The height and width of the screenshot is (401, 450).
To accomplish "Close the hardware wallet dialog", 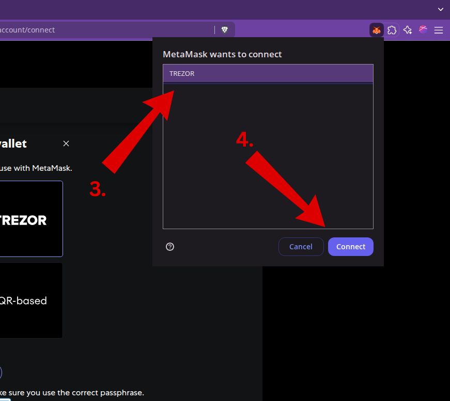I will pyautogui.click(x=66, y=143).
